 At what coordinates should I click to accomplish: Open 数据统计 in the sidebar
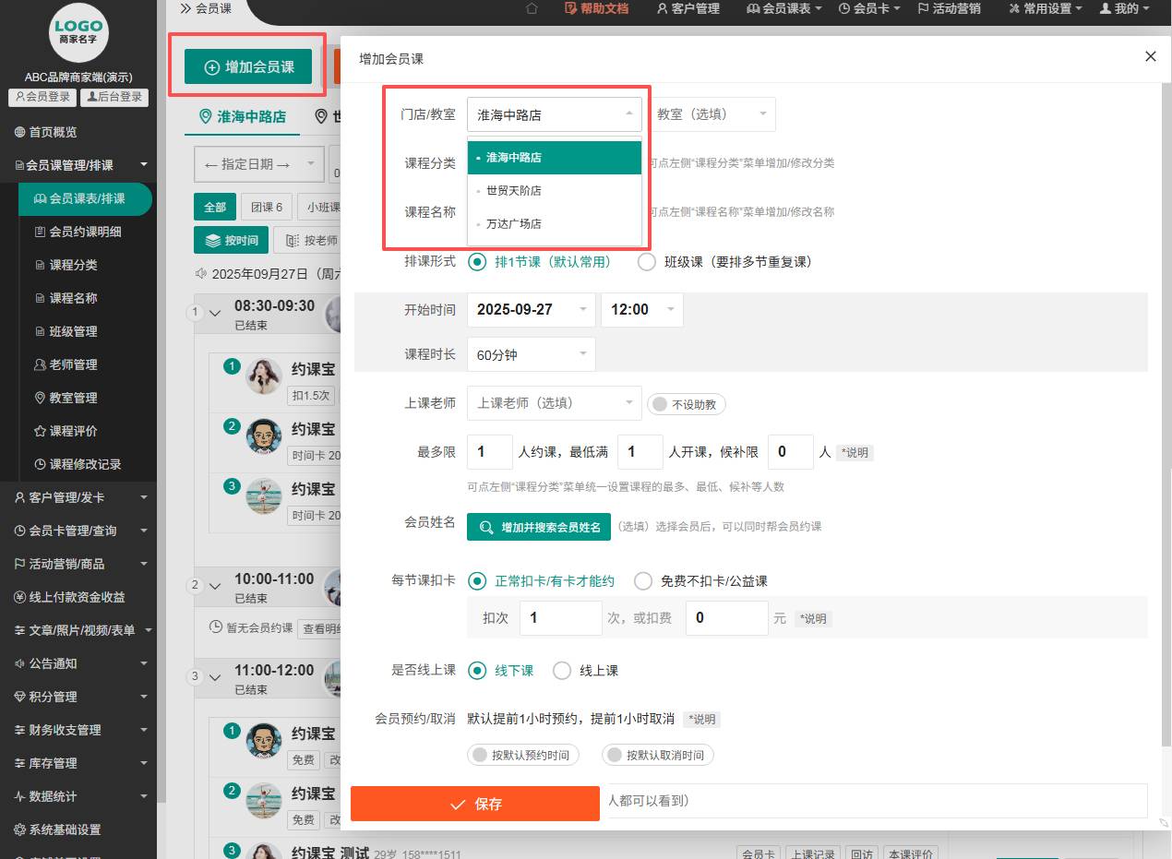click(x=52, y=796)
